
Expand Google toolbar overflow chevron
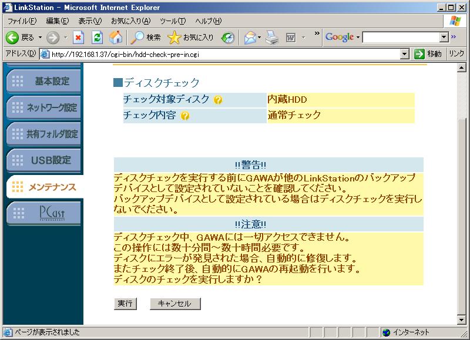[x=453, y=36]
